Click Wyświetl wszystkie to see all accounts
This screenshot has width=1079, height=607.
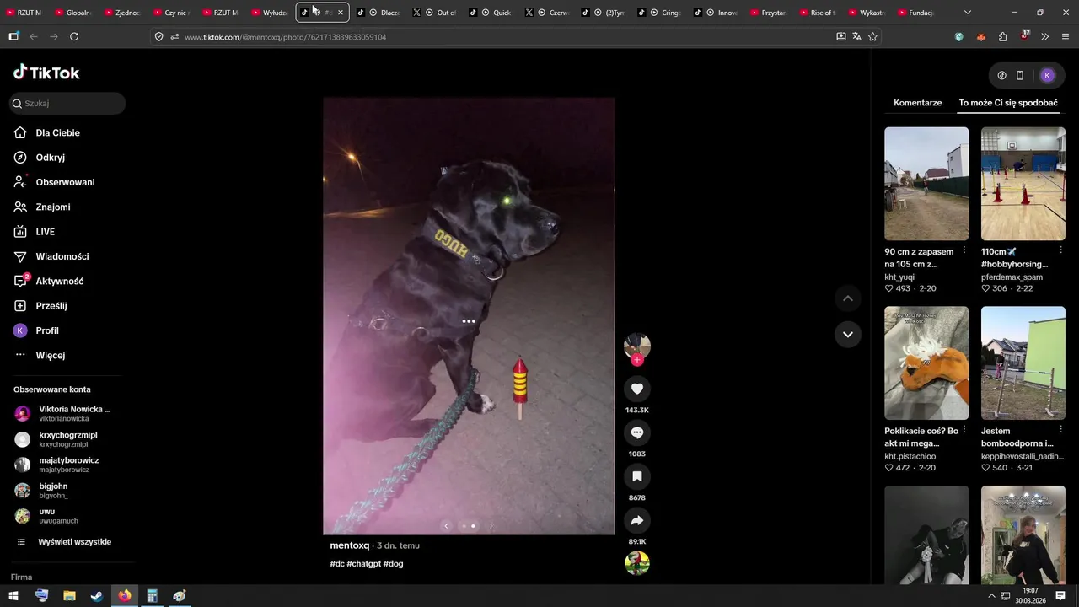pyautogui.click(x=74, y=542)
